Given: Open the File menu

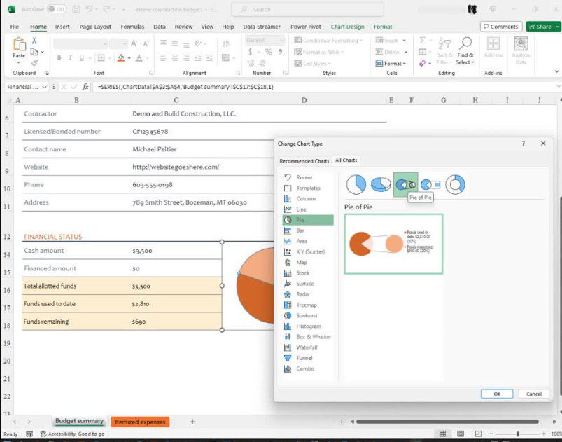Looking at the screenshot, I should 14,27.
